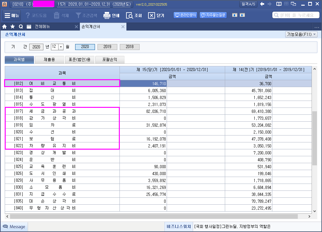The height and width of the screenshot is (232, 322).
Task: Close the 손익계산서 tab
Action: (123, 27)
